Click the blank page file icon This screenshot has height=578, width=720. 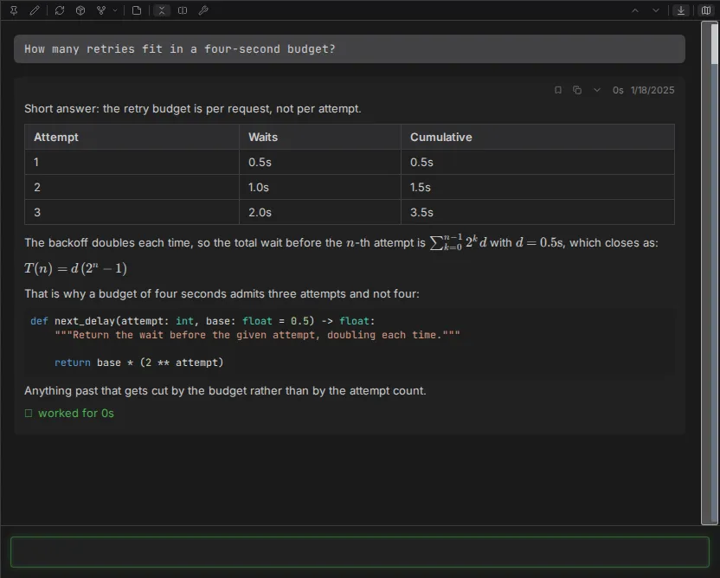tap(137, 10)
